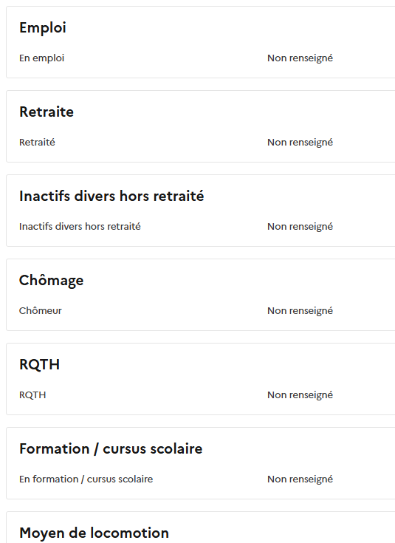The image size is (395, 543).
Task: Click the Emploi section heading
Action: coord(43,28)
